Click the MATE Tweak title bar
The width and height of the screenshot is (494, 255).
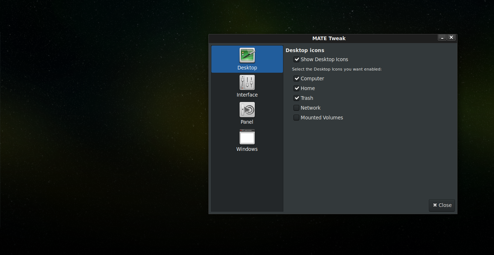point(329,38)
